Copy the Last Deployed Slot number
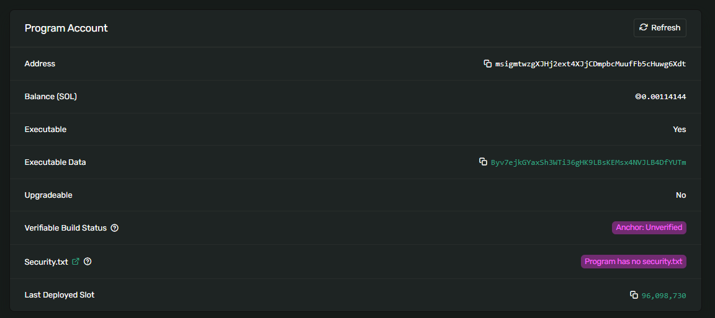The width and height of the screenshot is (715, 318). point(634,295)
